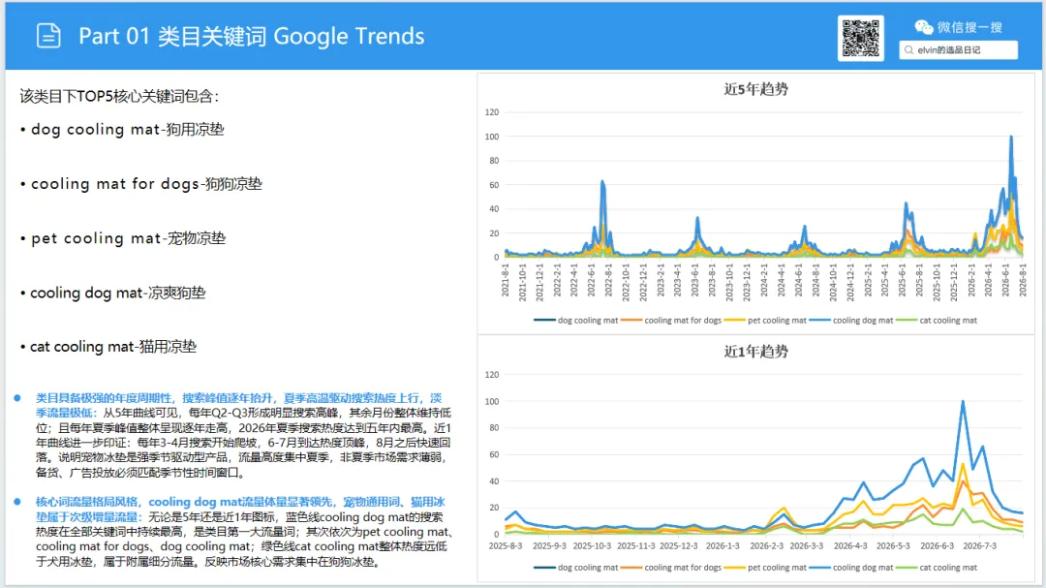
Task: Click the document icon beside Part 01 title
Action: 48,36
